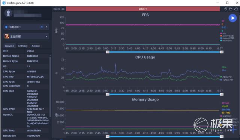
Task: Click the user avatar icon
Action: click(8, 13)
